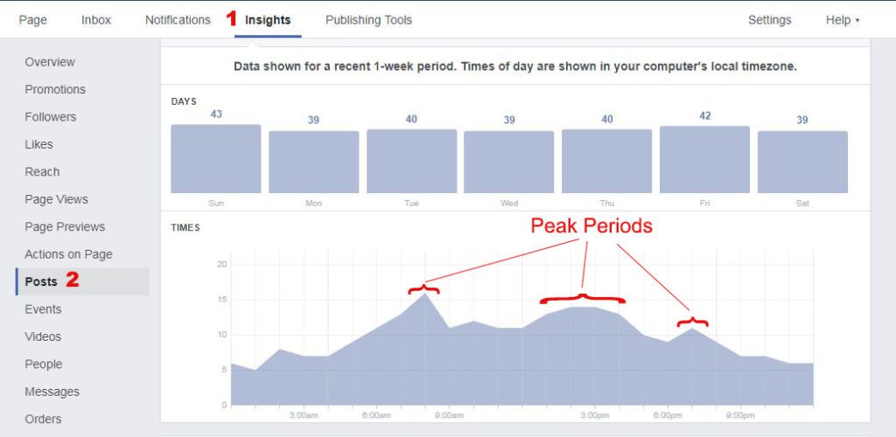This screenshot has height=437, width=896.
Task: View Followers insights
Action: click(x=50, y=116)
